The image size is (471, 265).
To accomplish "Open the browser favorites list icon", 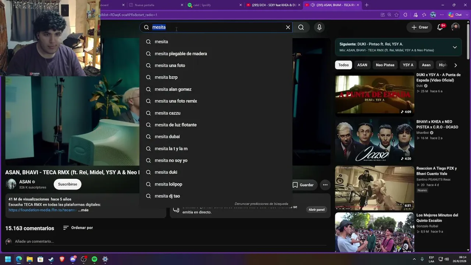I will [424, 15].
